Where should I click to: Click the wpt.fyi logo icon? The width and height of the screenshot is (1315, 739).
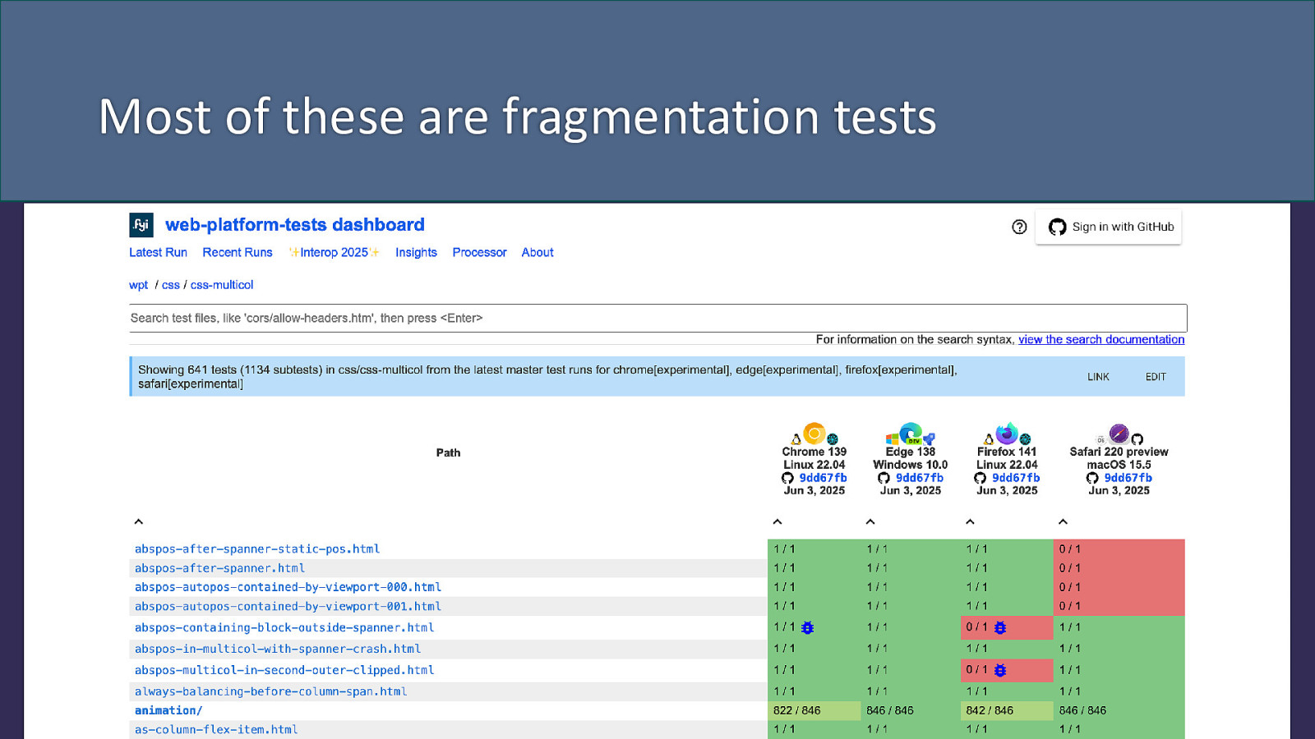click(x=141, y=225)
